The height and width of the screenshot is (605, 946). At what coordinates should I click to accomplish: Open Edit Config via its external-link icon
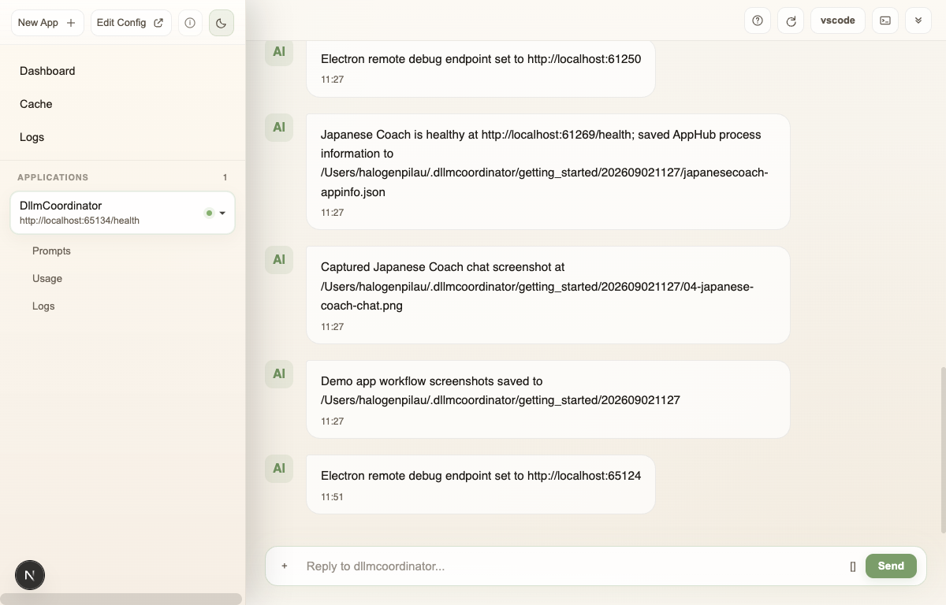click(158, 23)
